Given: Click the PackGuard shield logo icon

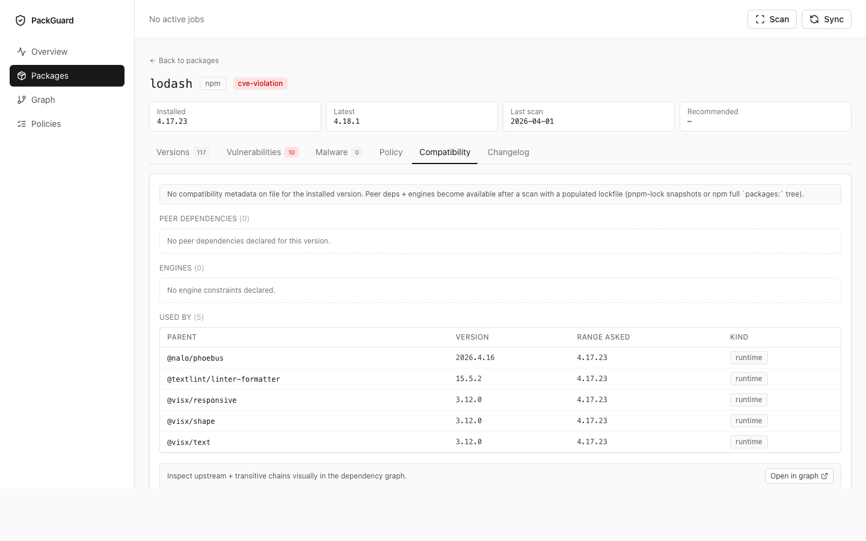Looking at the screenshot, I should (20, 20).
